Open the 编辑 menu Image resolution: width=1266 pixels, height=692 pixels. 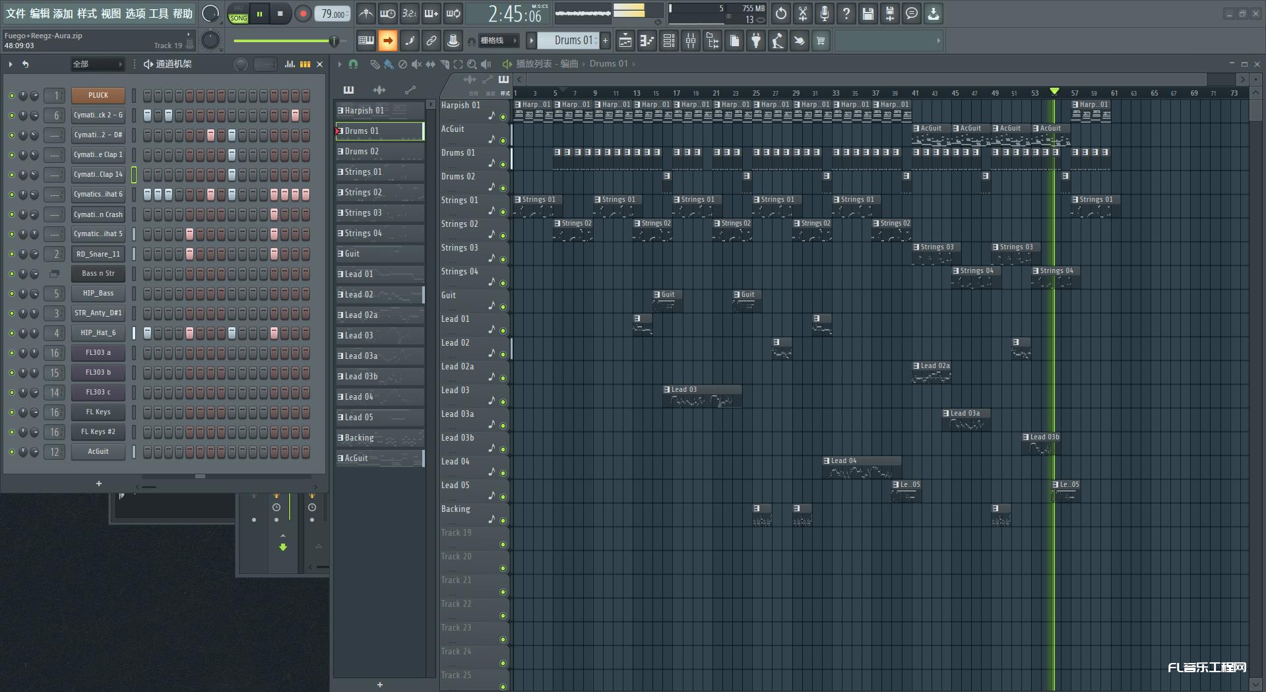tap(40, 14)
